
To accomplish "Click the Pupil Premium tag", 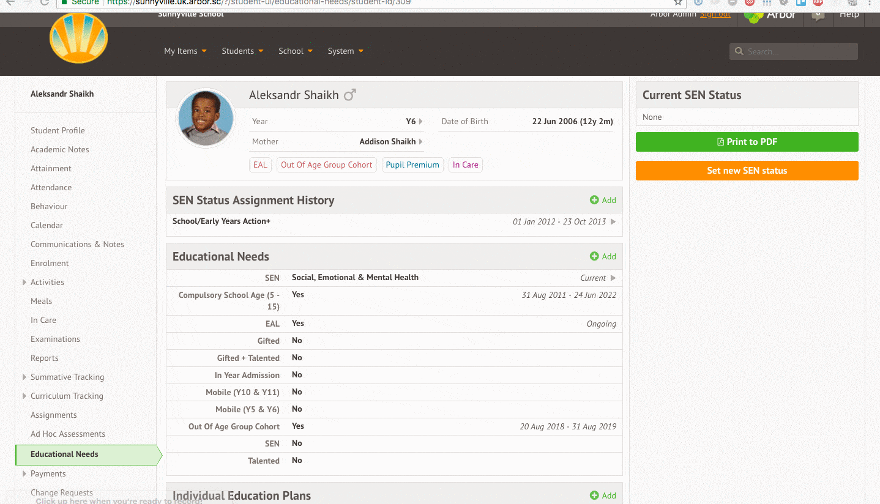I will tap(412, 165).
